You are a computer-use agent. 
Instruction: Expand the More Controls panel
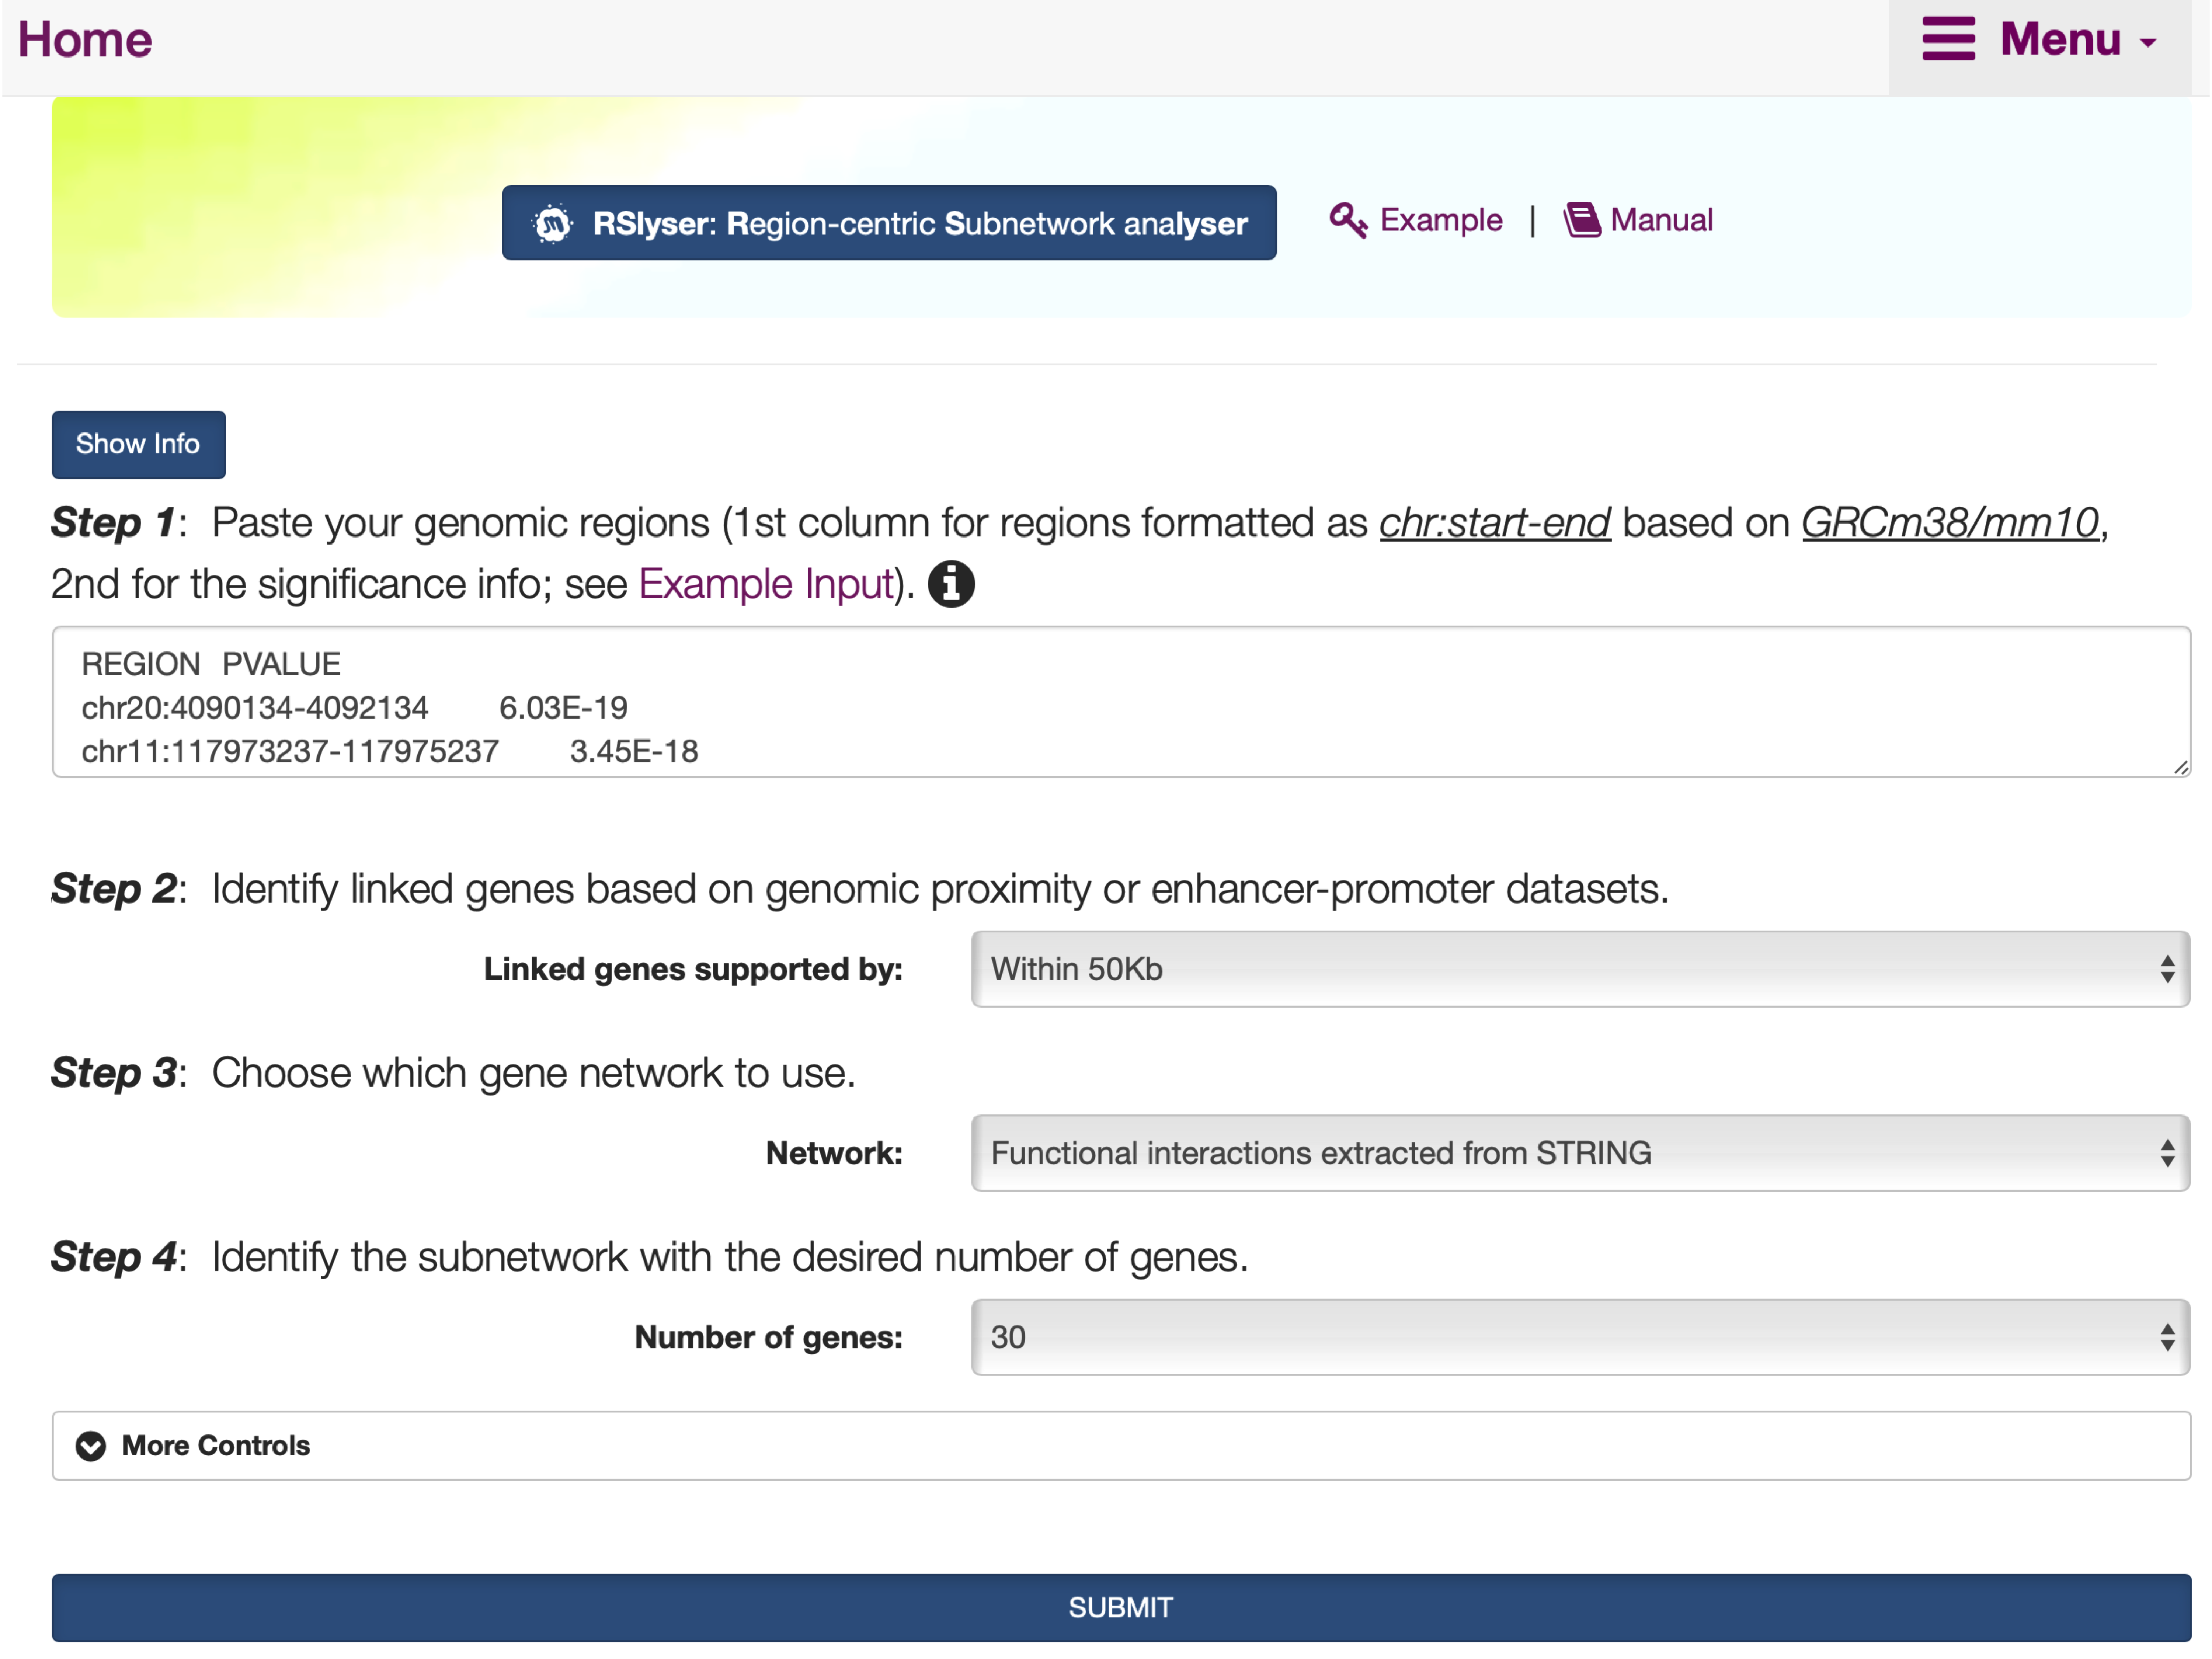216,1446
